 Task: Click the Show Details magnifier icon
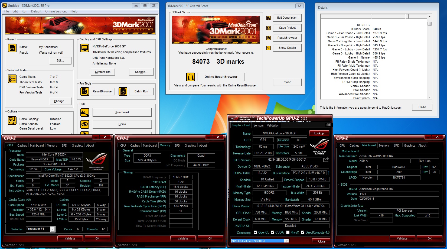click(269, 48)
